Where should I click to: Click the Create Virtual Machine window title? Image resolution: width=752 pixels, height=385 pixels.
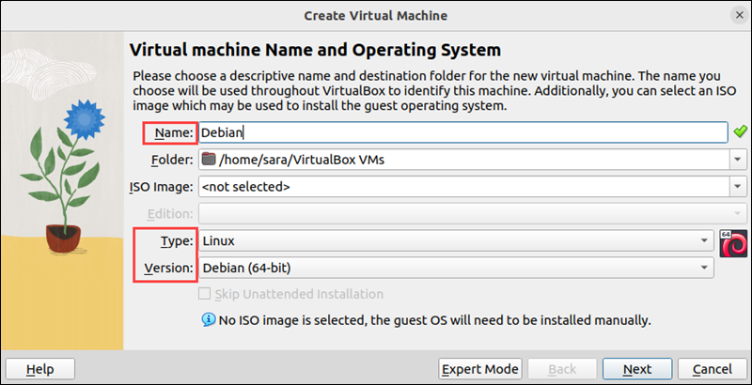pyautogui.click(x=375, y=16)
